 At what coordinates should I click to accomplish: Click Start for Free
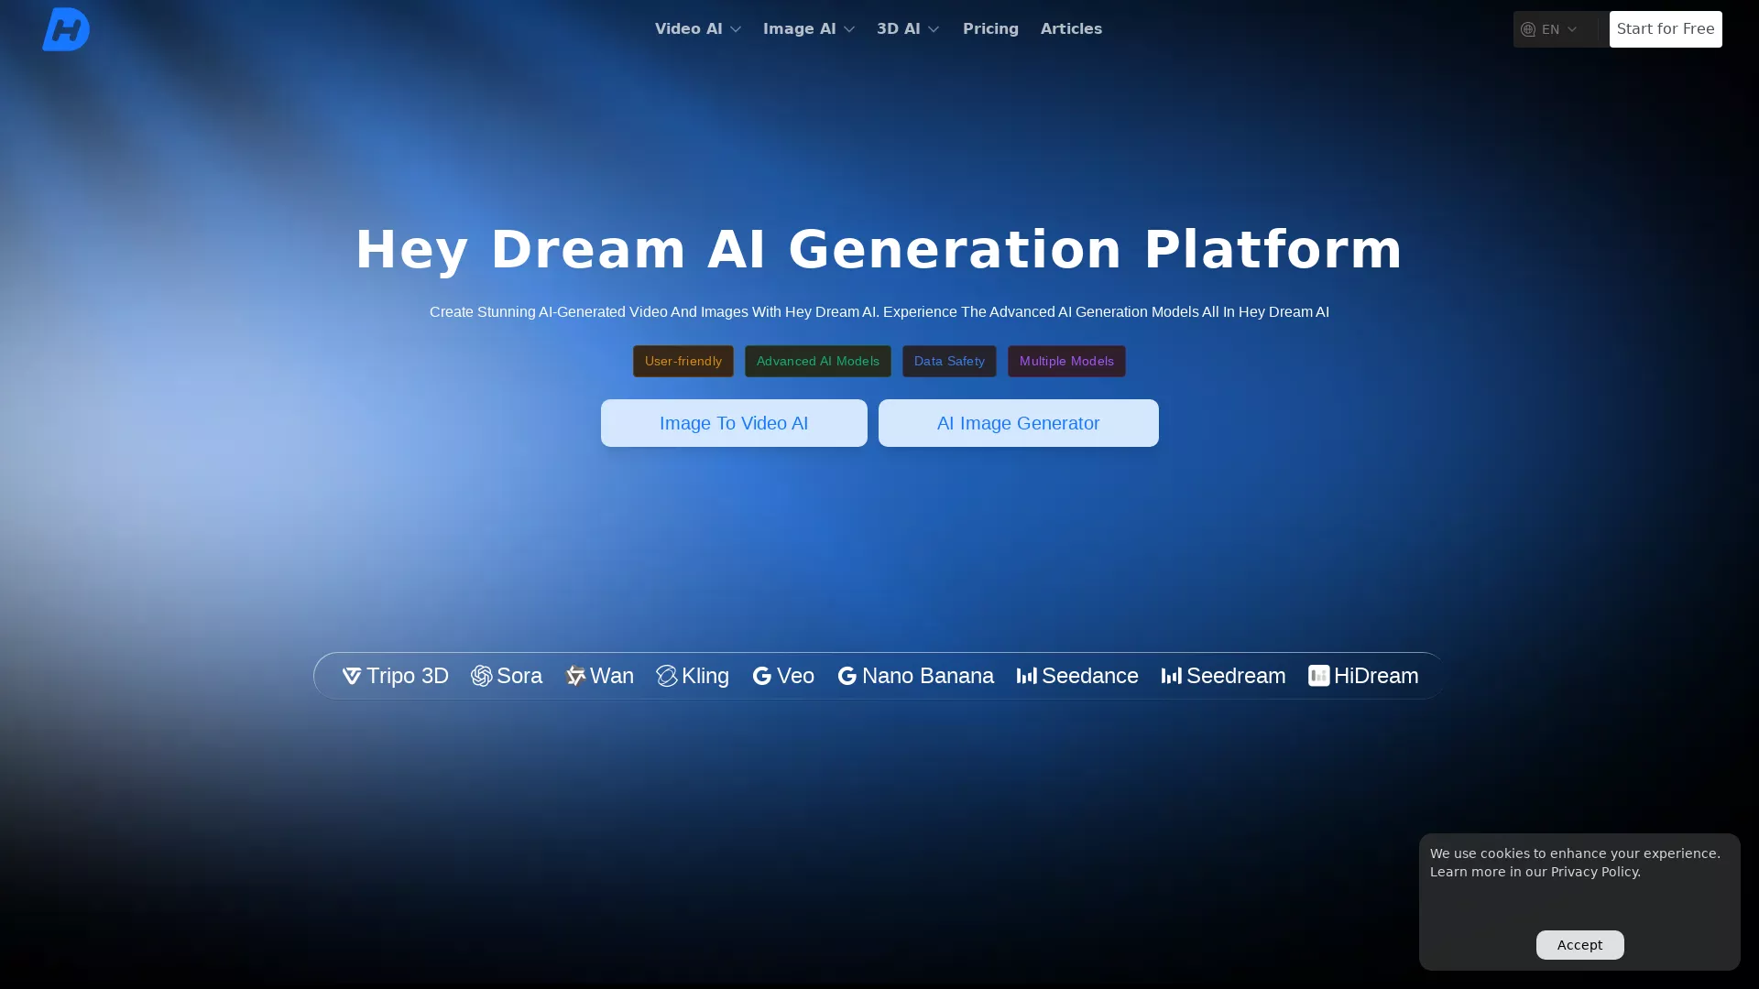pyautogui.click(x=1665, y=28)
